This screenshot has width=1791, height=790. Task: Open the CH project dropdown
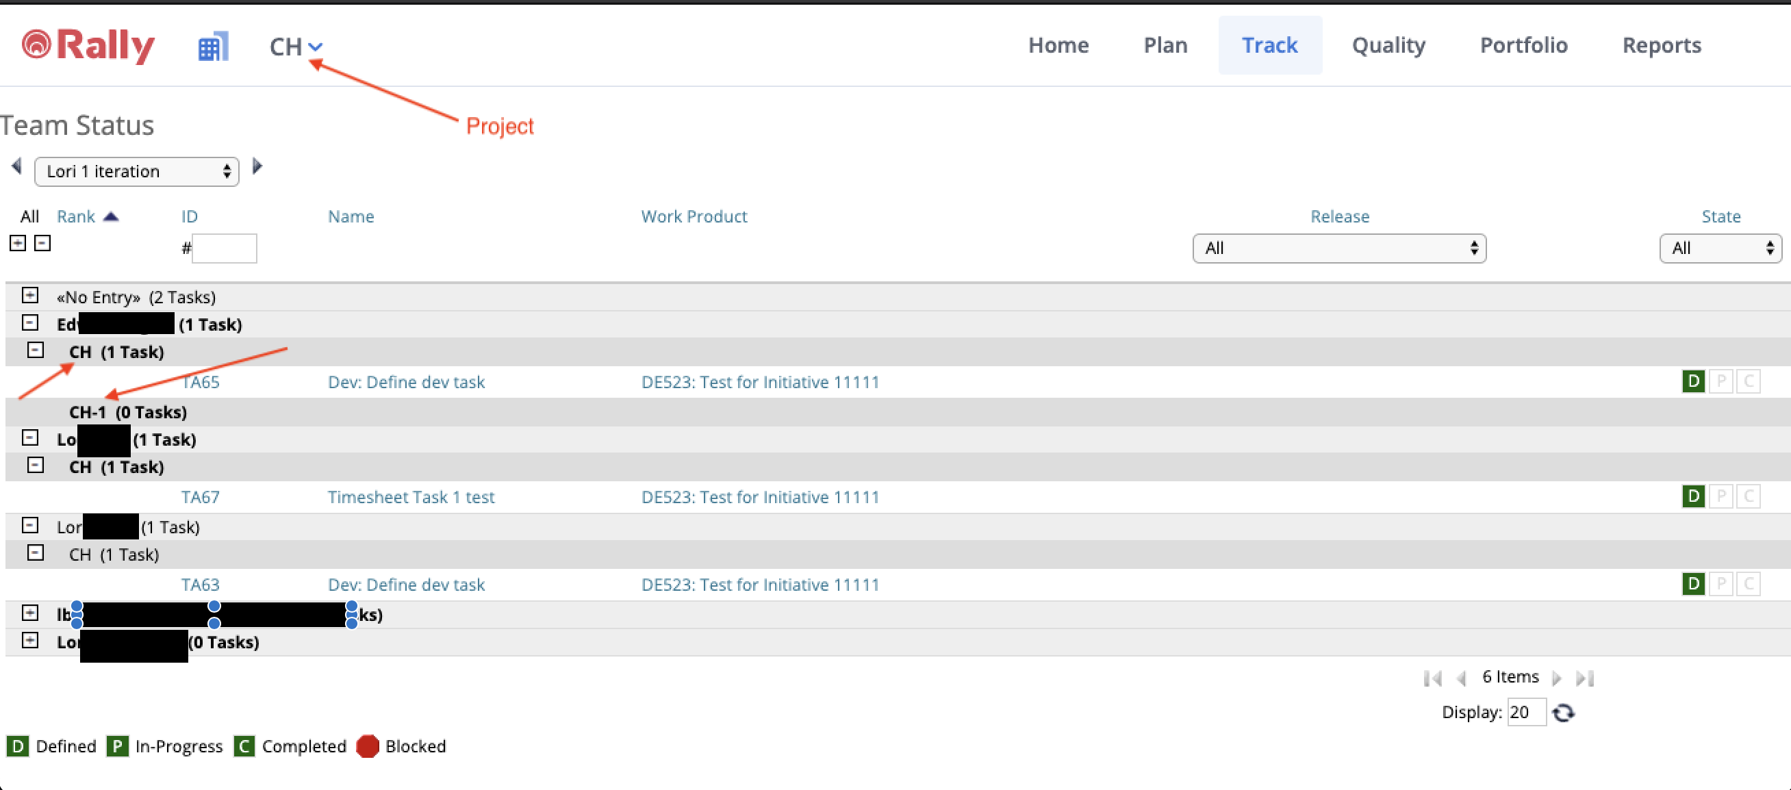tap(296, 47)
